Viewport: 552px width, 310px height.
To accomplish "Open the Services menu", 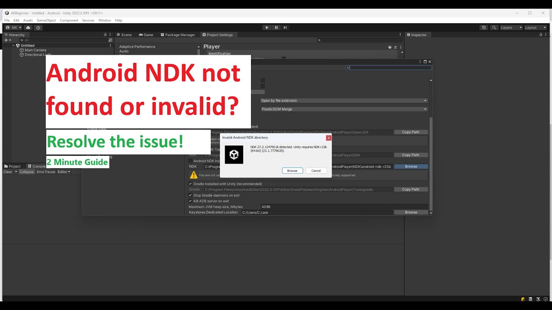I will click(x=88, y=20).
